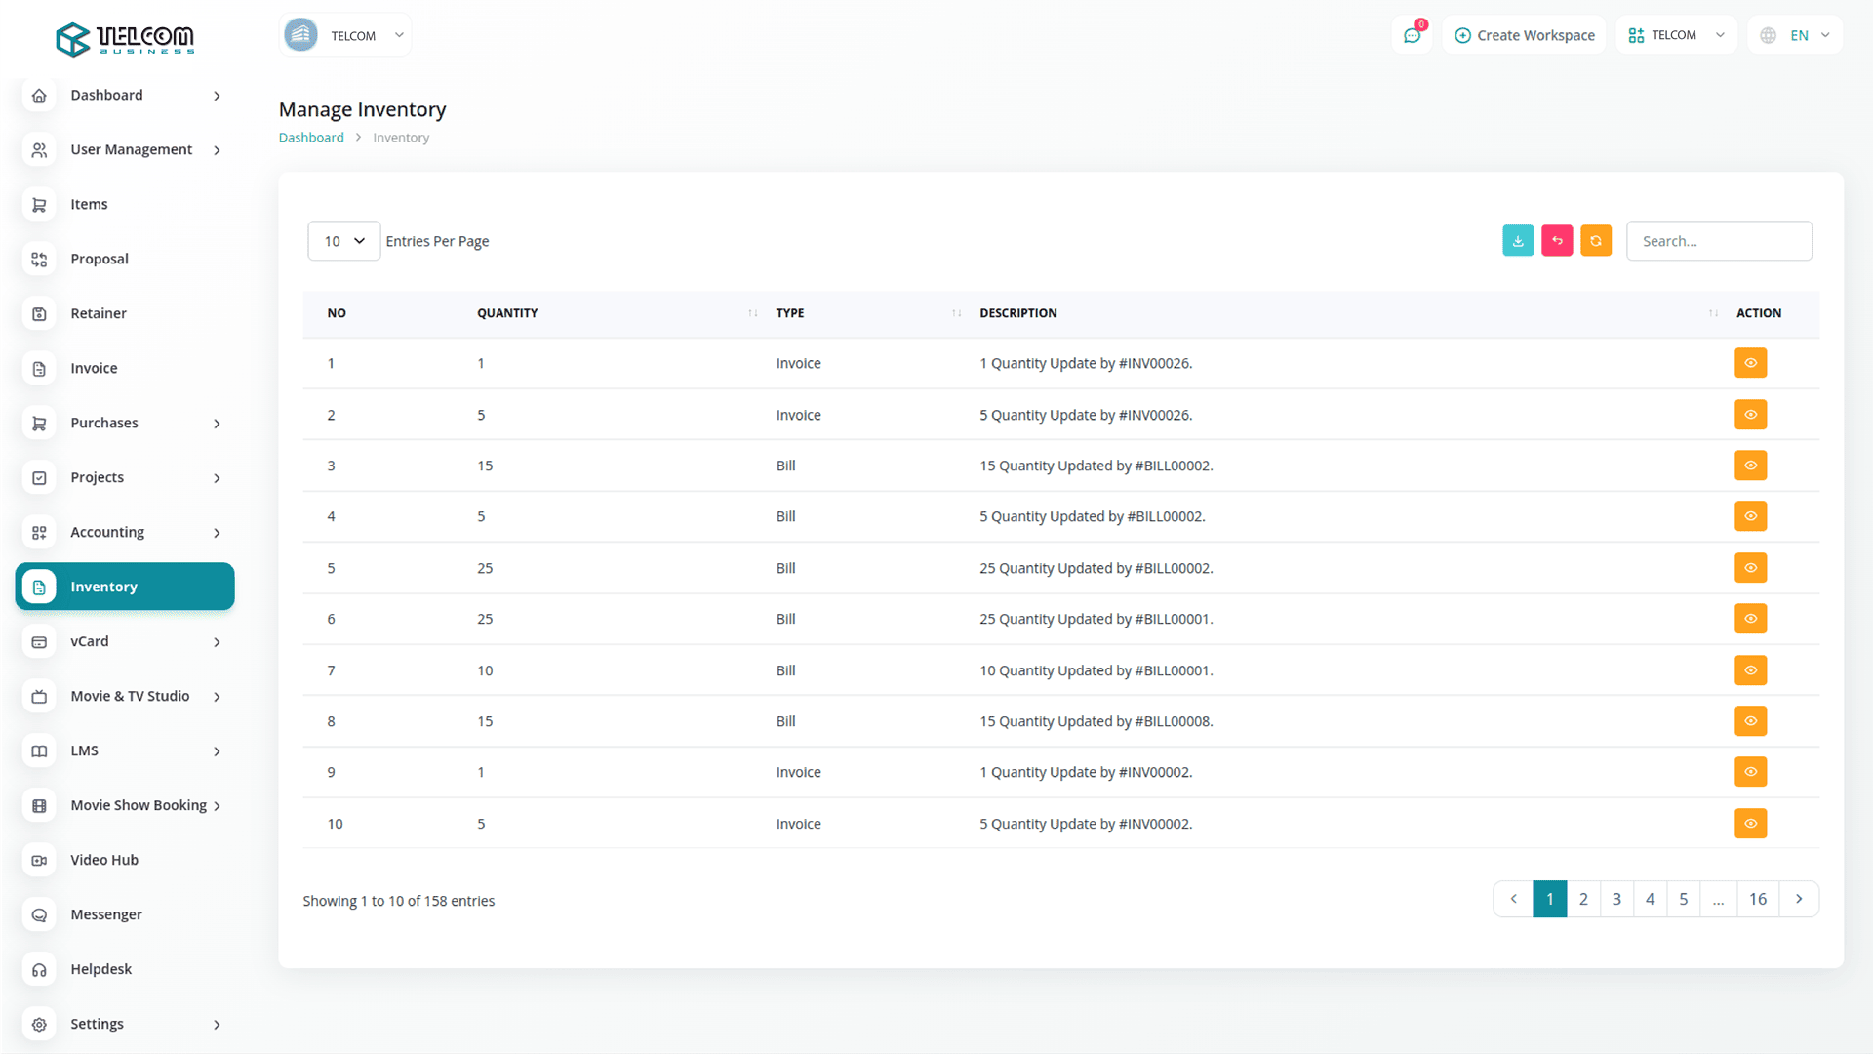
Task: Open the entries per page dropdown
Action: point(343,241)
